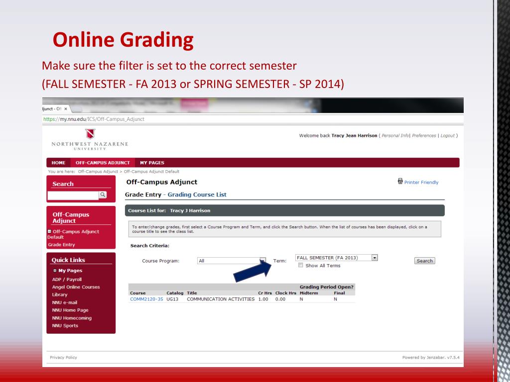The image size is (510, 382).
Task: Tick the Show All Terms checkbox
Action: click(301, 265)
